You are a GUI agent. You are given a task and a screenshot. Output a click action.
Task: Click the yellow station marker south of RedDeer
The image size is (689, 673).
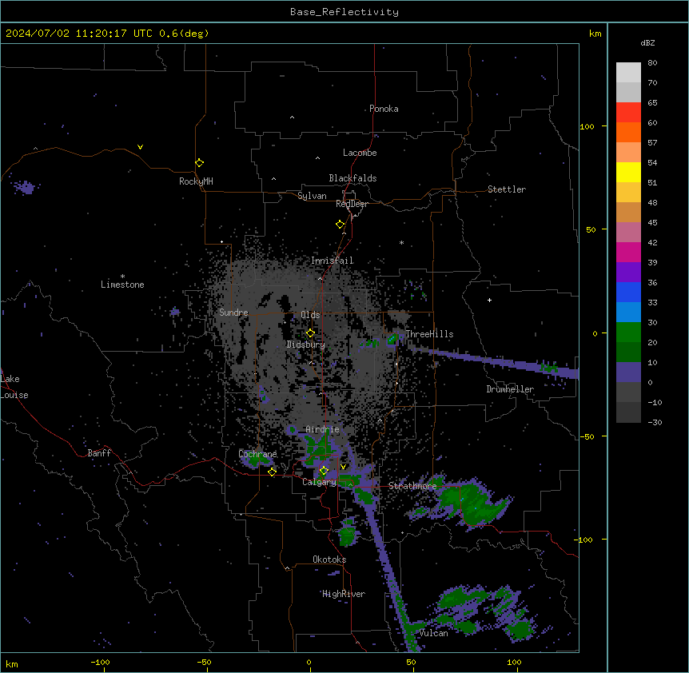(x=341, y=225)
